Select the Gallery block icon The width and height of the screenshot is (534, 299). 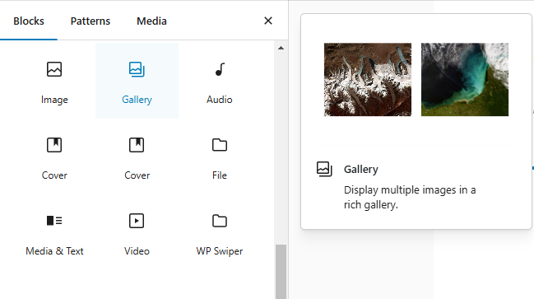coord(137,69)
